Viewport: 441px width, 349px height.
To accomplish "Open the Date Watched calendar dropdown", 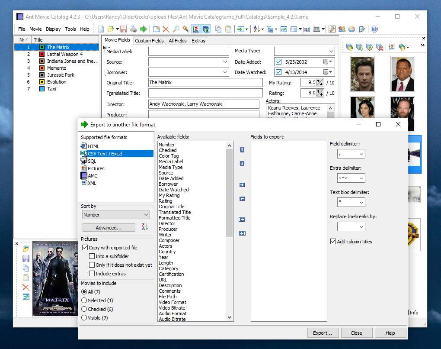I will (328, 72).
